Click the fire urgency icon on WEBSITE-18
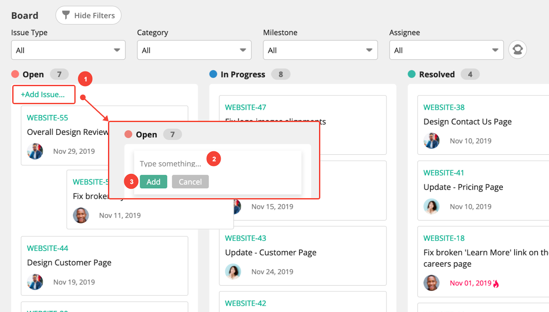The height and width of the screenshot is (312, 549). pos(496,283)
